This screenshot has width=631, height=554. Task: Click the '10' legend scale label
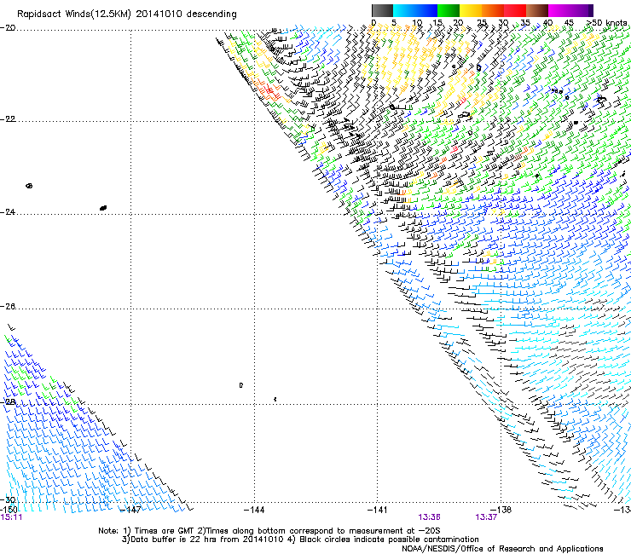click(x=416, y=23)
